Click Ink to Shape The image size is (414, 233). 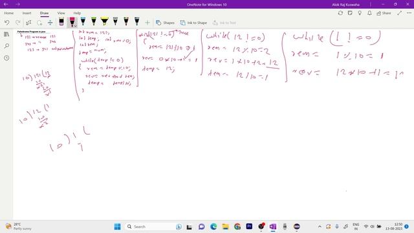[x=193, y=23]
